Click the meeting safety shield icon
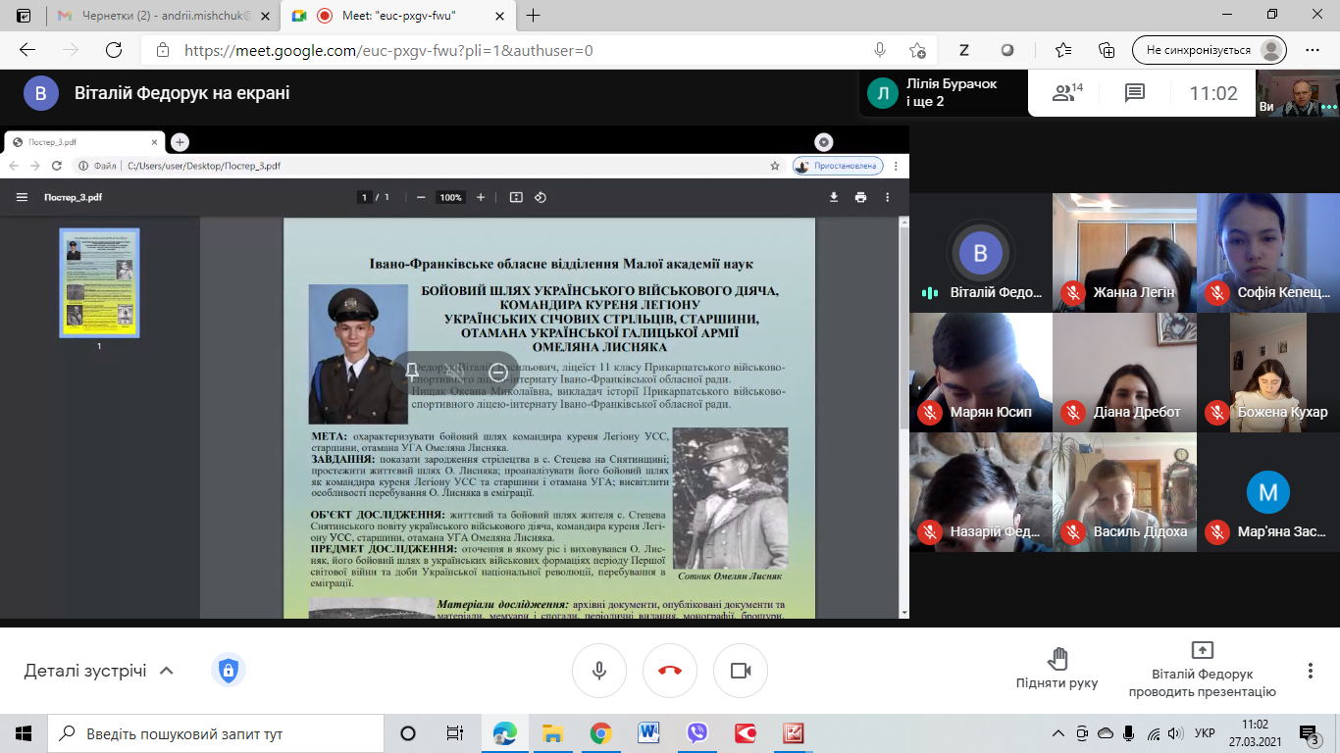This screenshot has width=1340, height=753. [x=228, y=671]
